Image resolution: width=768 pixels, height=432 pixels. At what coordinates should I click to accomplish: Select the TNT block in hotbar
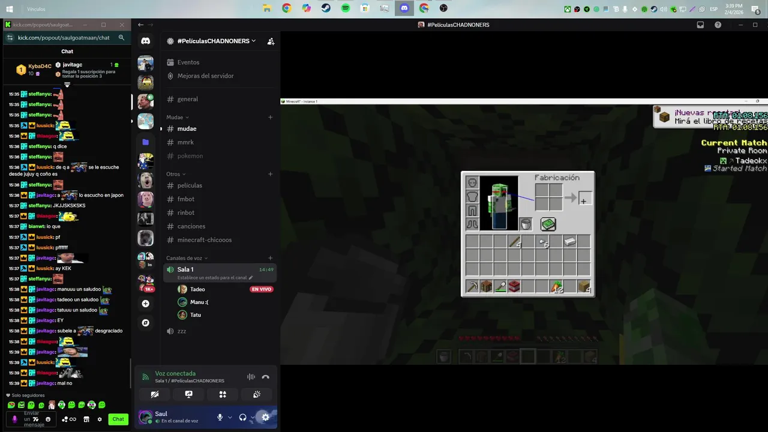pyautogui.click(x=514, y=287)
